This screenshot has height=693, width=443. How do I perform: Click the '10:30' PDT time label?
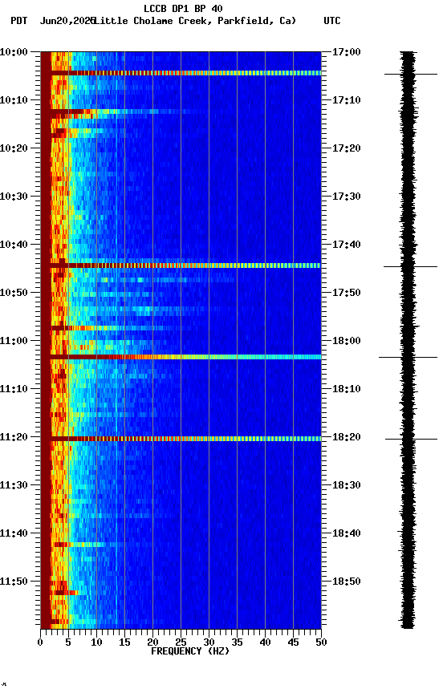(14, 197)
